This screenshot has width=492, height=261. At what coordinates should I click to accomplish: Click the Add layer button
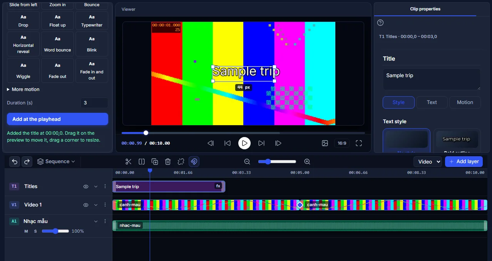click(464, 162)
